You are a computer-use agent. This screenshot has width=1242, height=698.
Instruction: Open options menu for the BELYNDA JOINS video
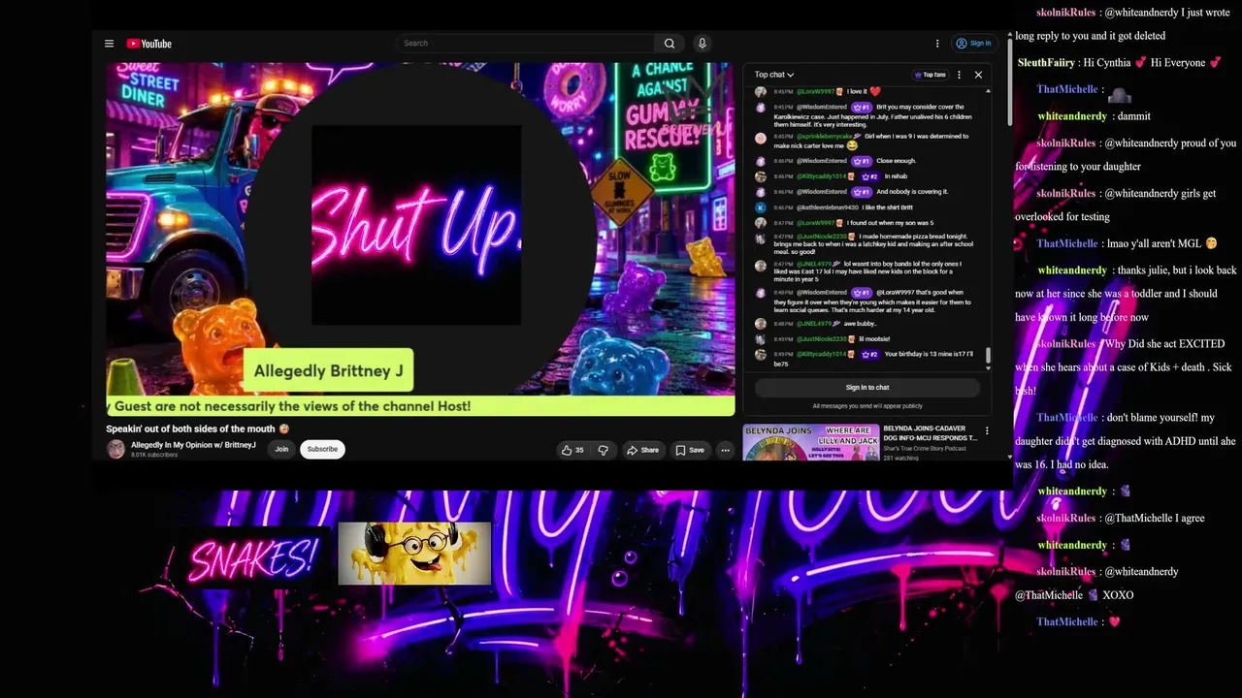(987, 431)
